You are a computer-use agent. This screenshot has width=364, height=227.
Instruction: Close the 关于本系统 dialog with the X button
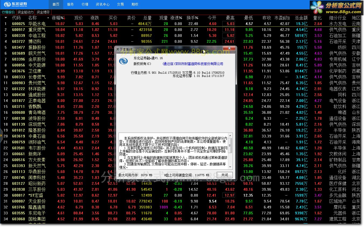[229, 48]
